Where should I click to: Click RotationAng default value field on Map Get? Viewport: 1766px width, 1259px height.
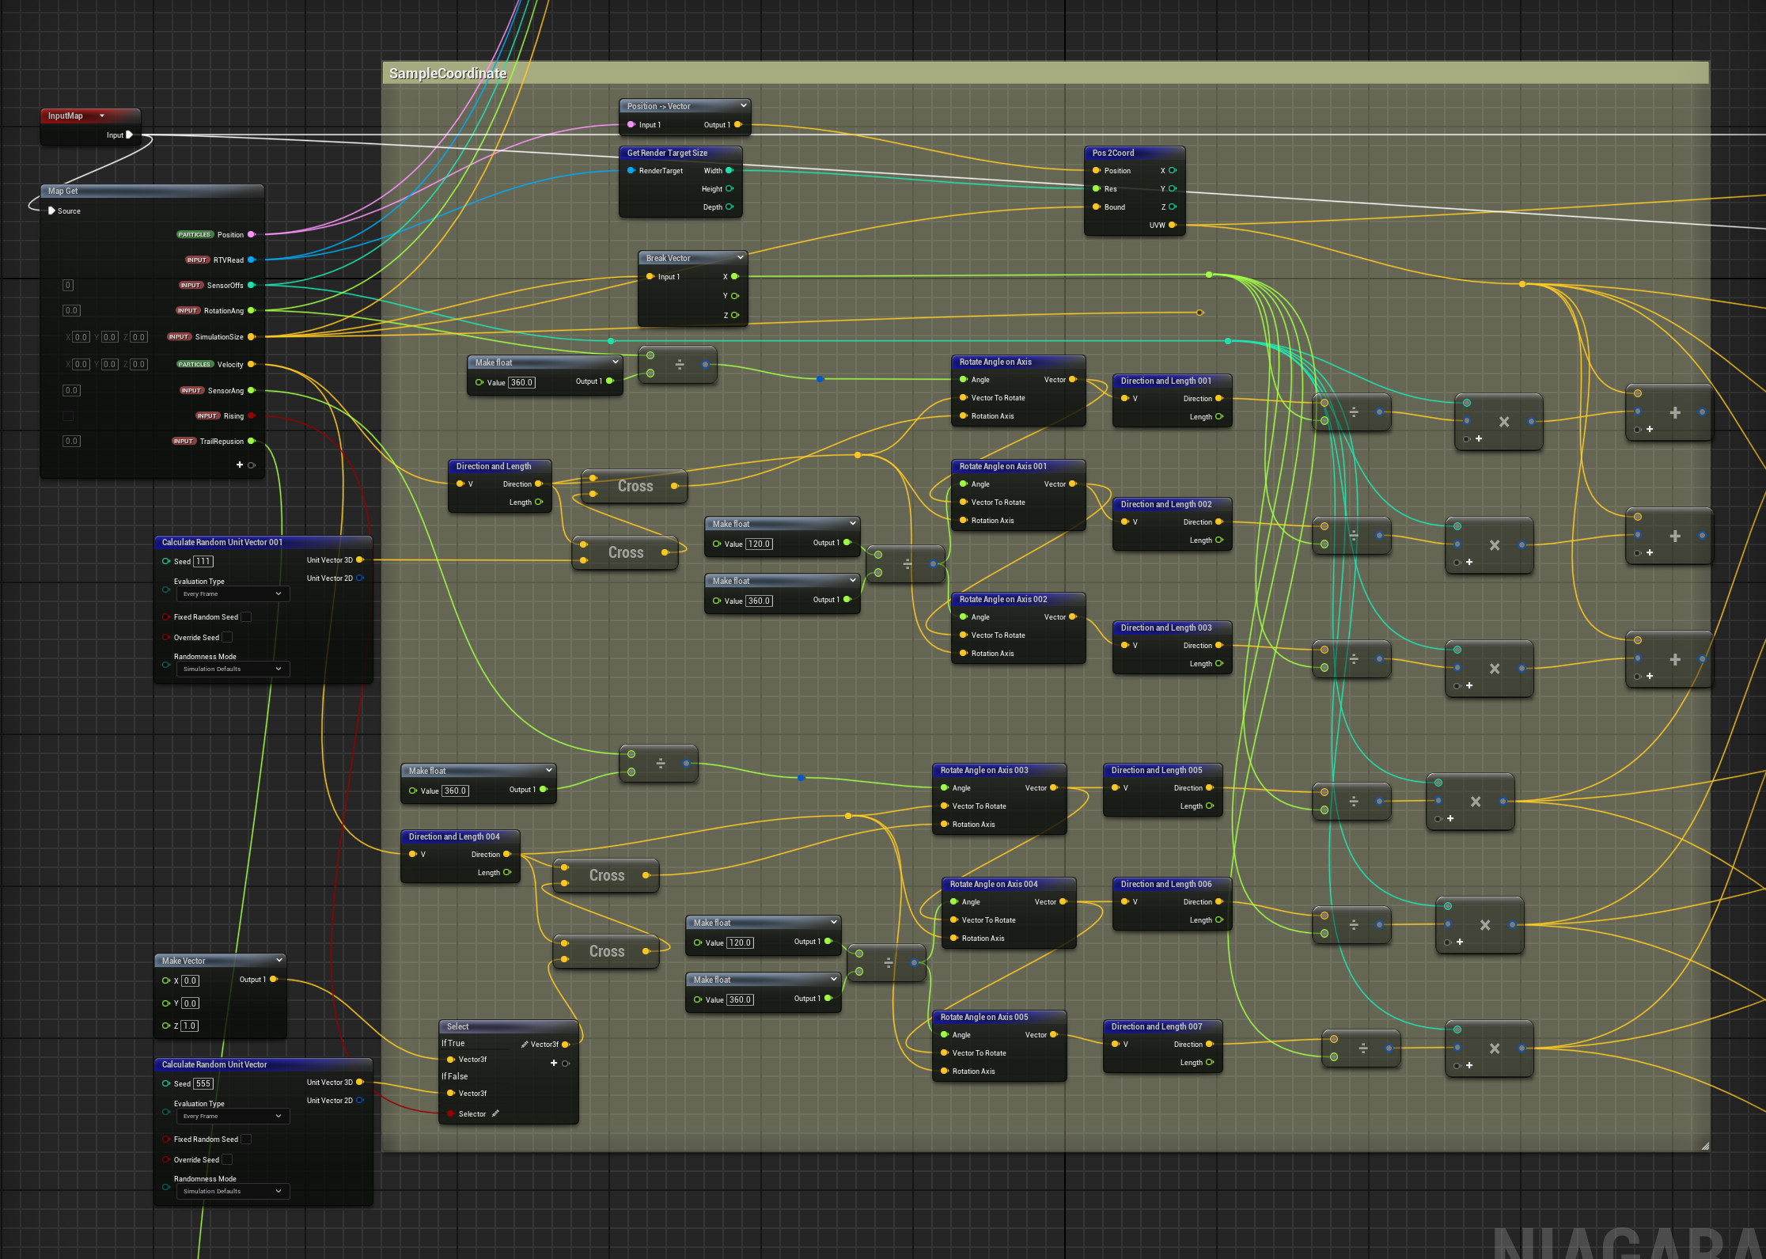point(71,311)
